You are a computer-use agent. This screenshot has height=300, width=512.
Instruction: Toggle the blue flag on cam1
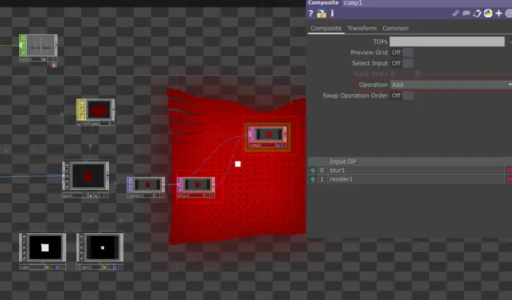coord(58,267)
